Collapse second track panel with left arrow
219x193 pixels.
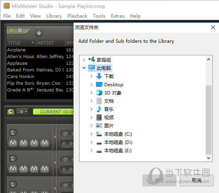point(55,163)
